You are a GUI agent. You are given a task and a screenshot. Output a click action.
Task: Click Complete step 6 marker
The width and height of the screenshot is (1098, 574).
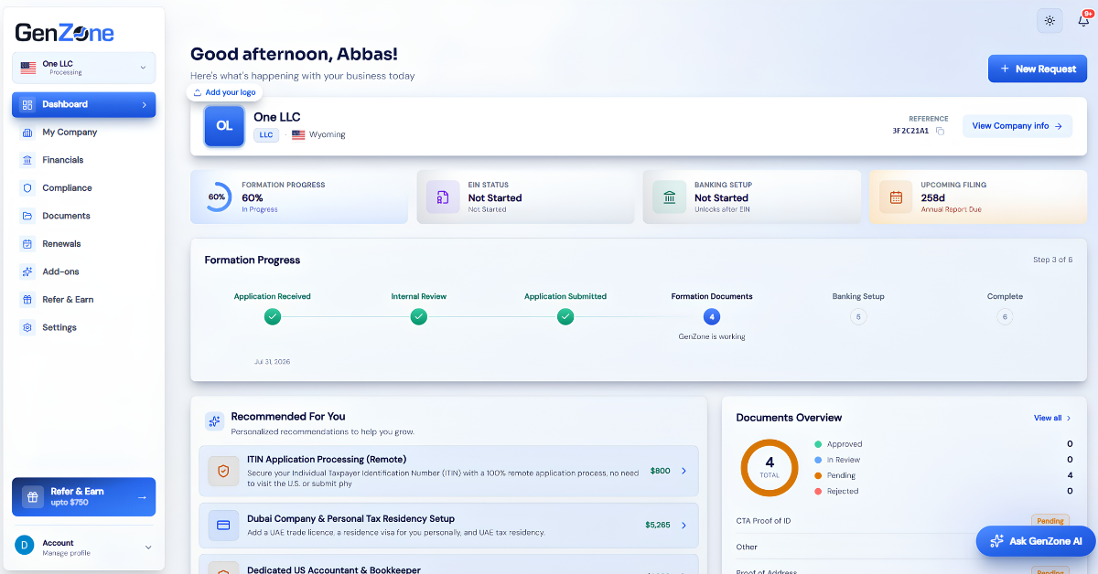[1005, 317]
